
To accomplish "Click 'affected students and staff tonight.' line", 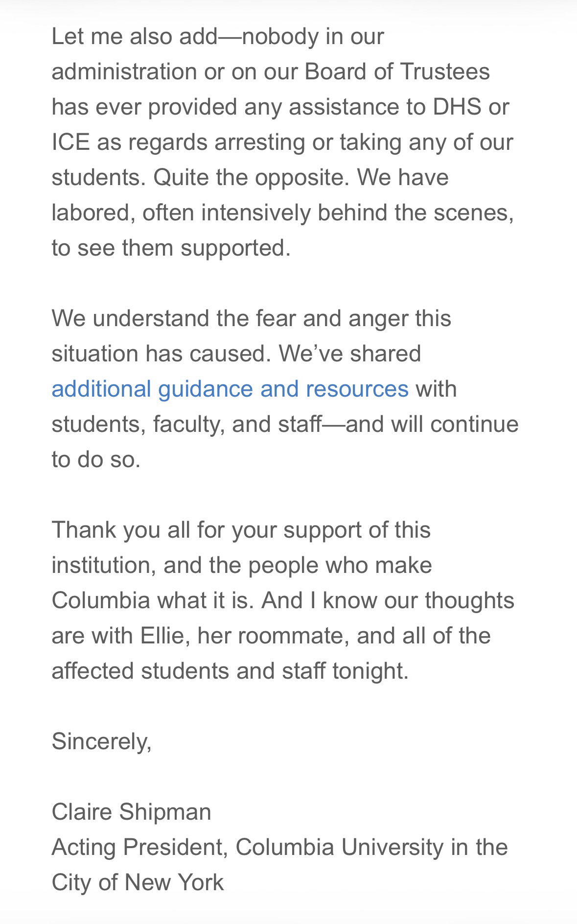I will pos(230,671).
